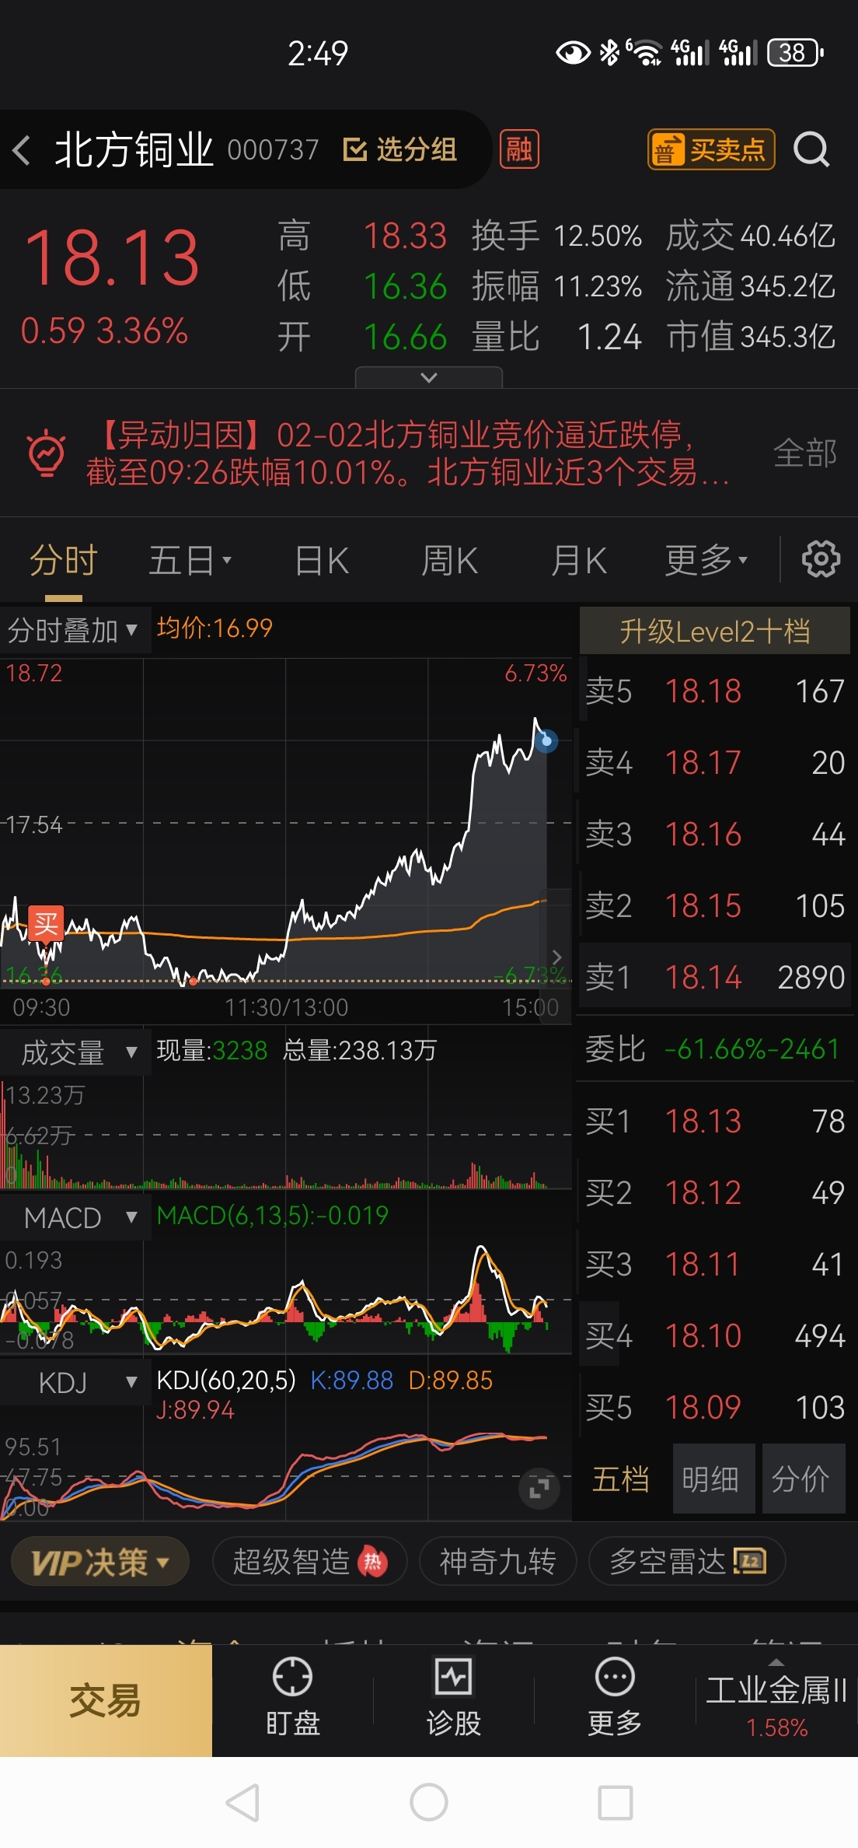Tap the gold 交易 trade button
858x1848 pixels.
106,1701
